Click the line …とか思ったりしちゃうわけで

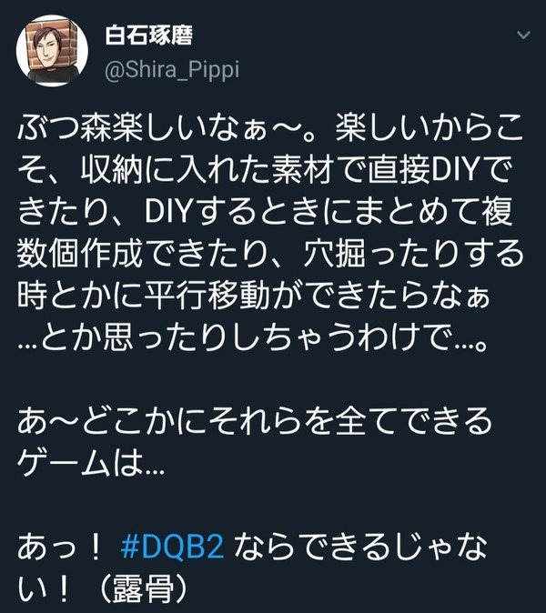(x=254, y=337)
